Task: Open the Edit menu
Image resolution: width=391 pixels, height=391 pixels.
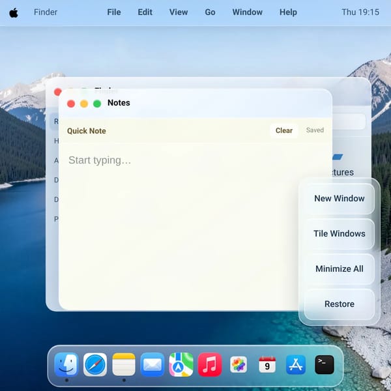Action: click(x=145, y=12)
